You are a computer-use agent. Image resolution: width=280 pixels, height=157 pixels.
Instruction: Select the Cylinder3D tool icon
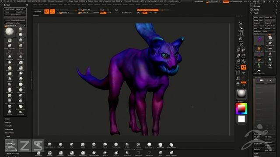(x=270, y=38)
